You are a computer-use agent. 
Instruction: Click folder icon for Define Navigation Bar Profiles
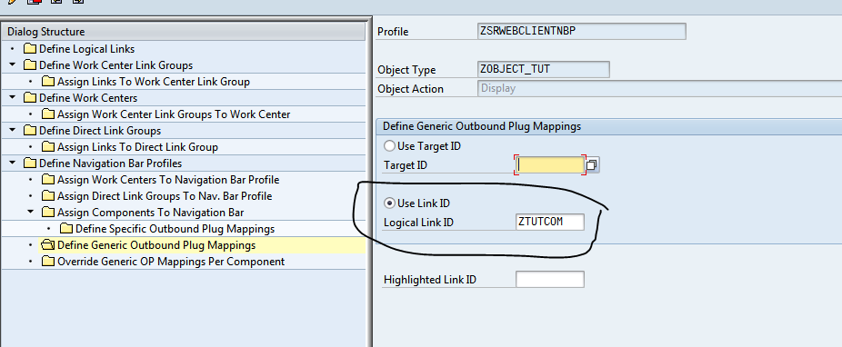[30, 164]
